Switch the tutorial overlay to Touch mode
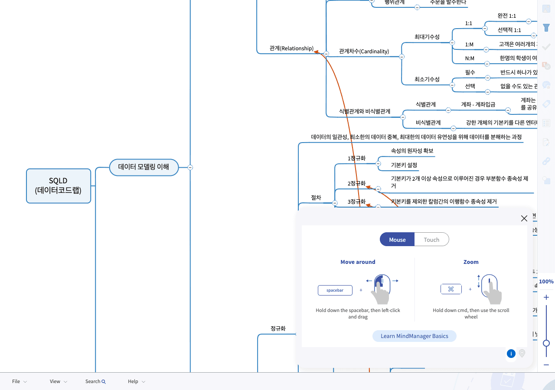This screenshot has height=390, width=555. [x=431, y=239]
